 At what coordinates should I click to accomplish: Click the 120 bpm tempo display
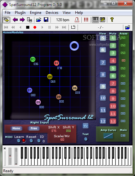[x=63, y=20]
